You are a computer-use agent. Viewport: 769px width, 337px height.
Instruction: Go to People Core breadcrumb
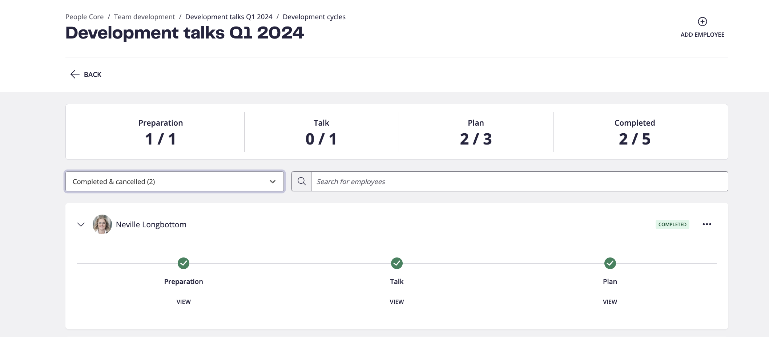pos(84,17)
